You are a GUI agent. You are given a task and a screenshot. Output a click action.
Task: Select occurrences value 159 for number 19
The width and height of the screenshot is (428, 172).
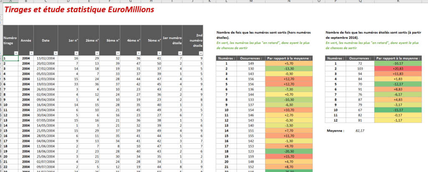pos(251,157)
